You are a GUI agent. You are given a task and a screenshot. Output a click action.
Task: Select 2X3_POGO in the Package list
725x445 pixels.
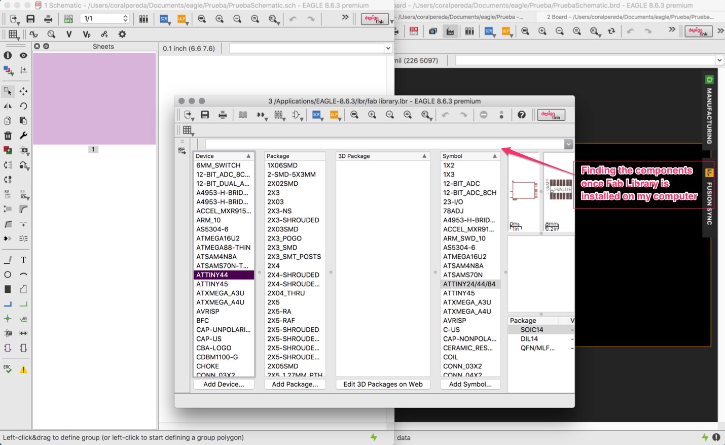click(295, 238)
